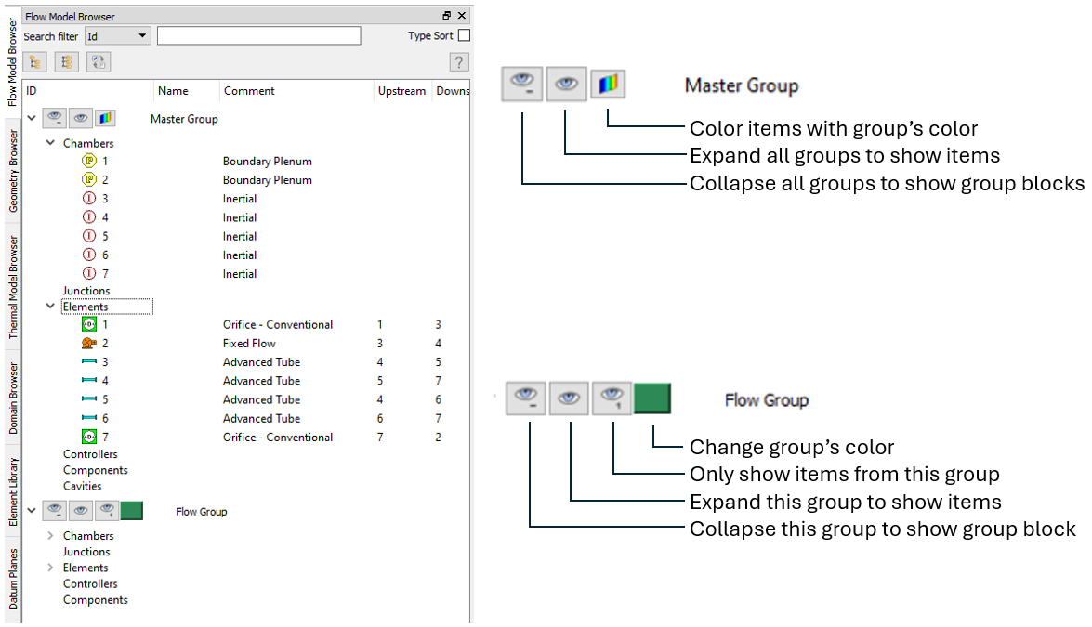Viewport: 1092px width, 627px height.
Task: Click the help question mark icon
Action: pos(458,62)
